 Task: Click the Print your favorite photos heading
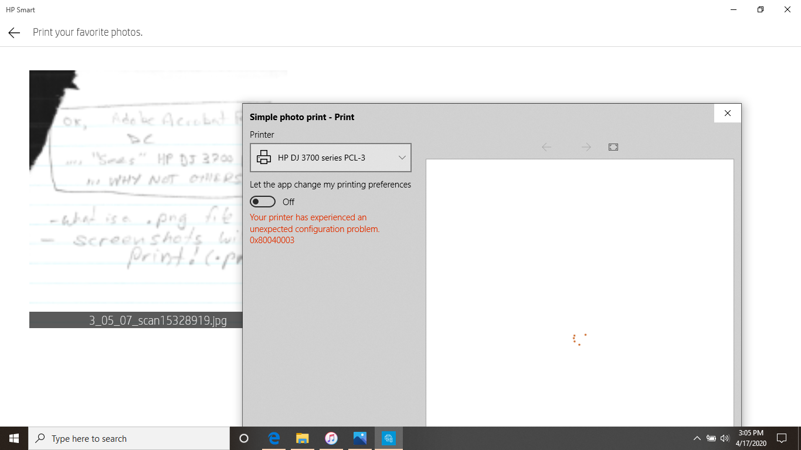[x=88, y=32]
